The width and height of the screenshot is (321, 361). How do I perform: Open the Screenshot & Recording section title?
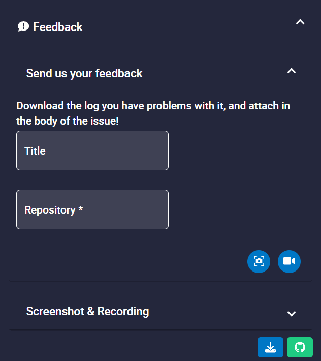pos(87,311)
